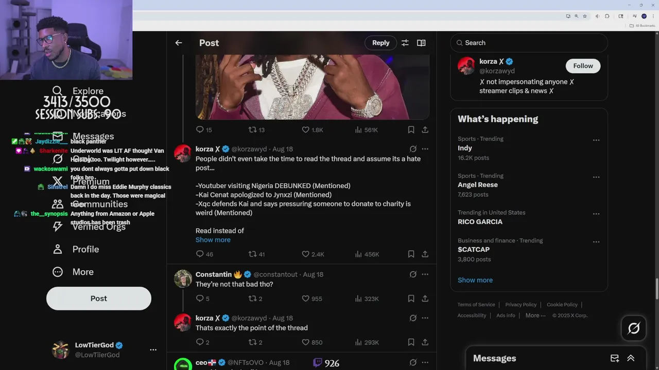This screenshot has height=370, width=659.
Task: Open the Chrome three-dot menu
Action: (652, 16)
